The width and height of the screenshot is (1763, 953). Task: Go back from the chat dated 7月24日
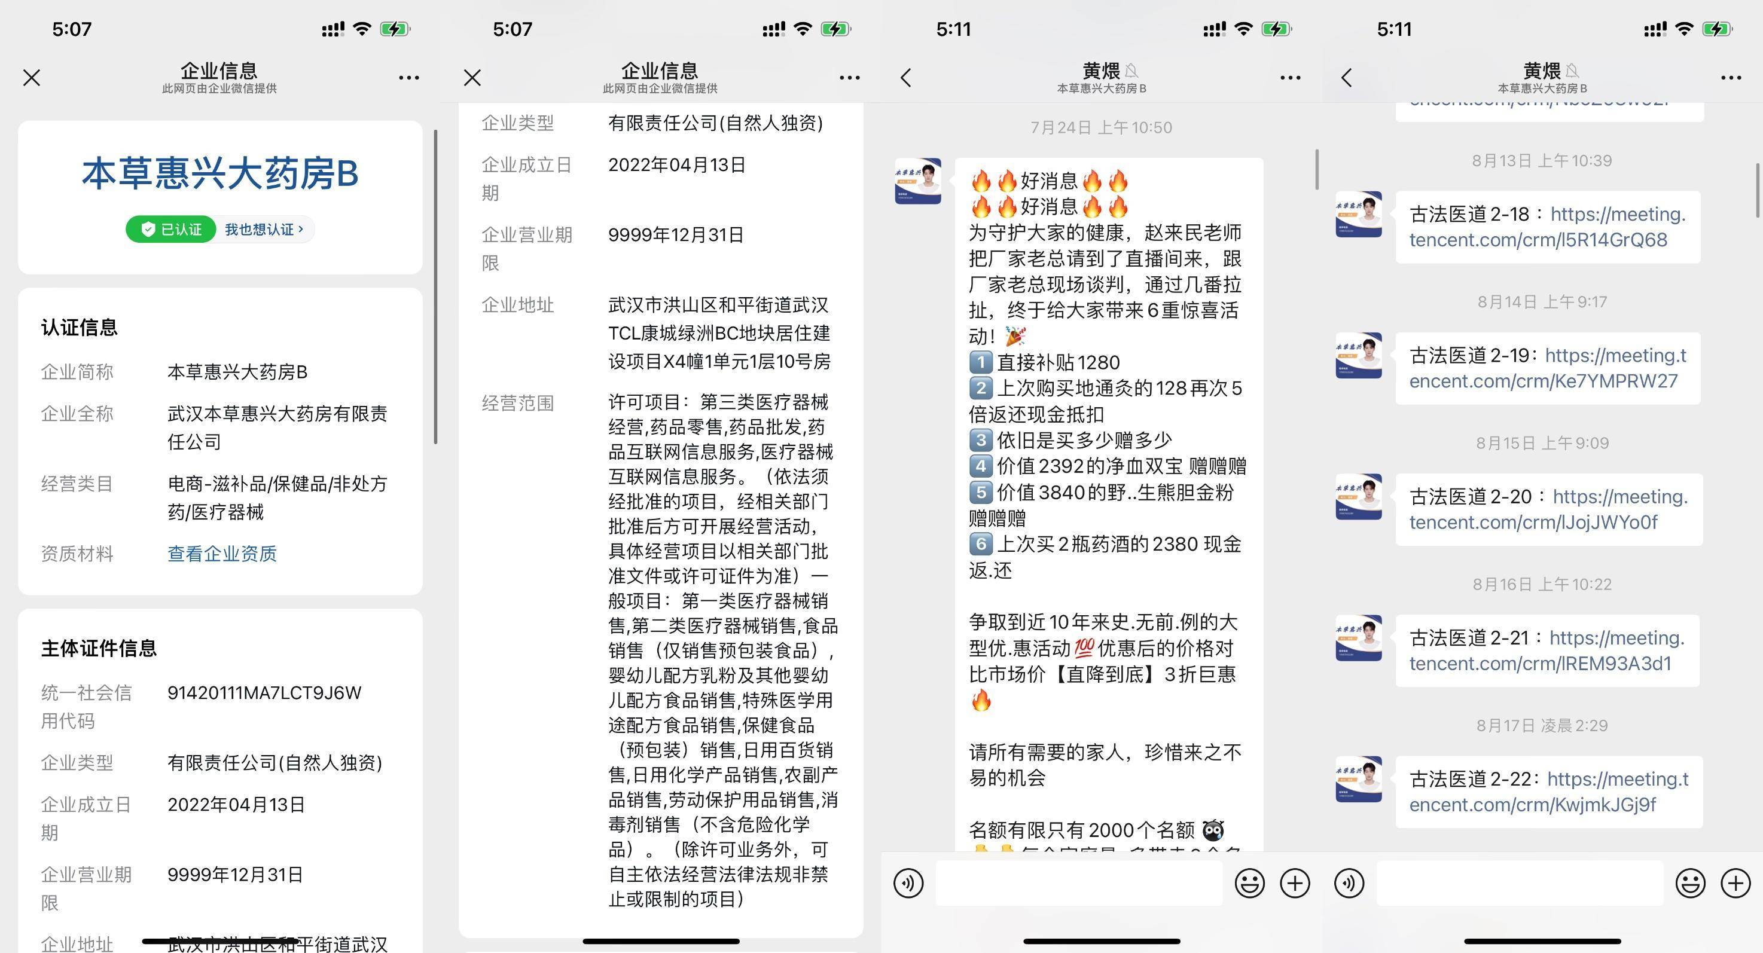pos(906,77)
